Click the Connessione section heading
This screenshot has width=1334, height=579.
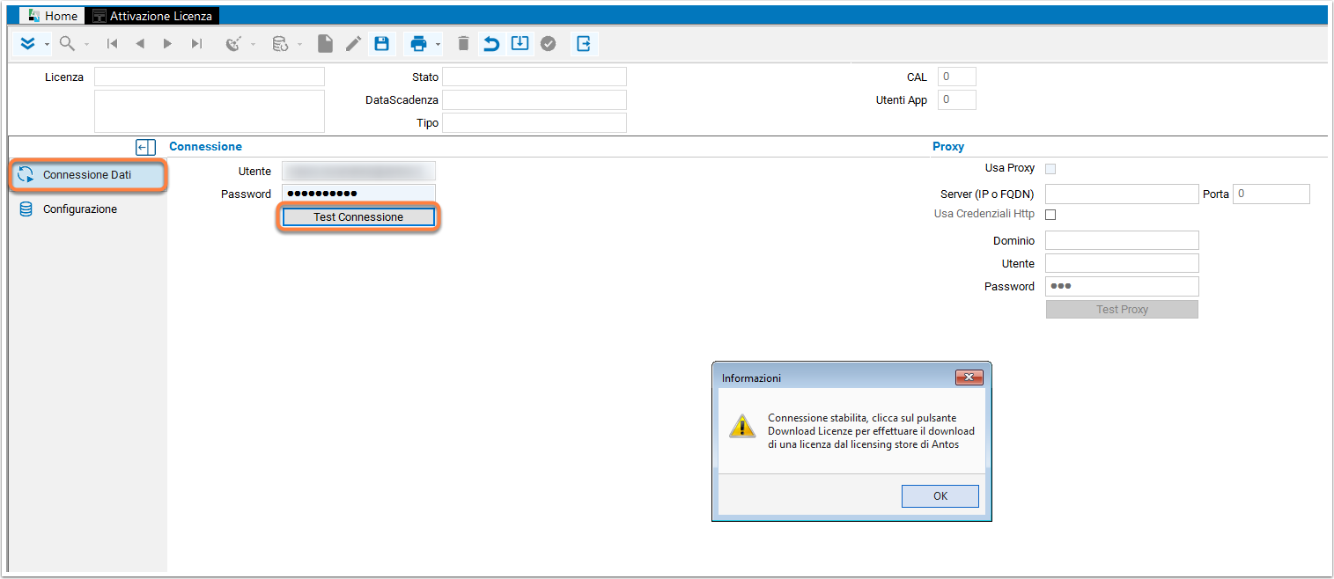[205, 147]
